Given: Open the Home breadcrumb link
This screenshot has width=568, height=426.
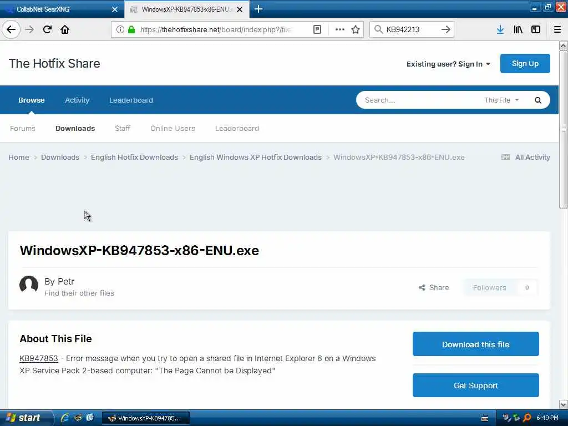Looking at the screenshot, I should (x=19, y=157).
